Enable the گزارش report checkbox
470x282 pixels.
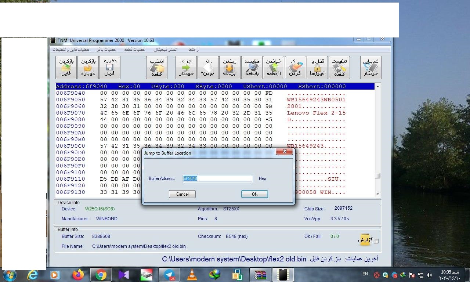(376, 241)
